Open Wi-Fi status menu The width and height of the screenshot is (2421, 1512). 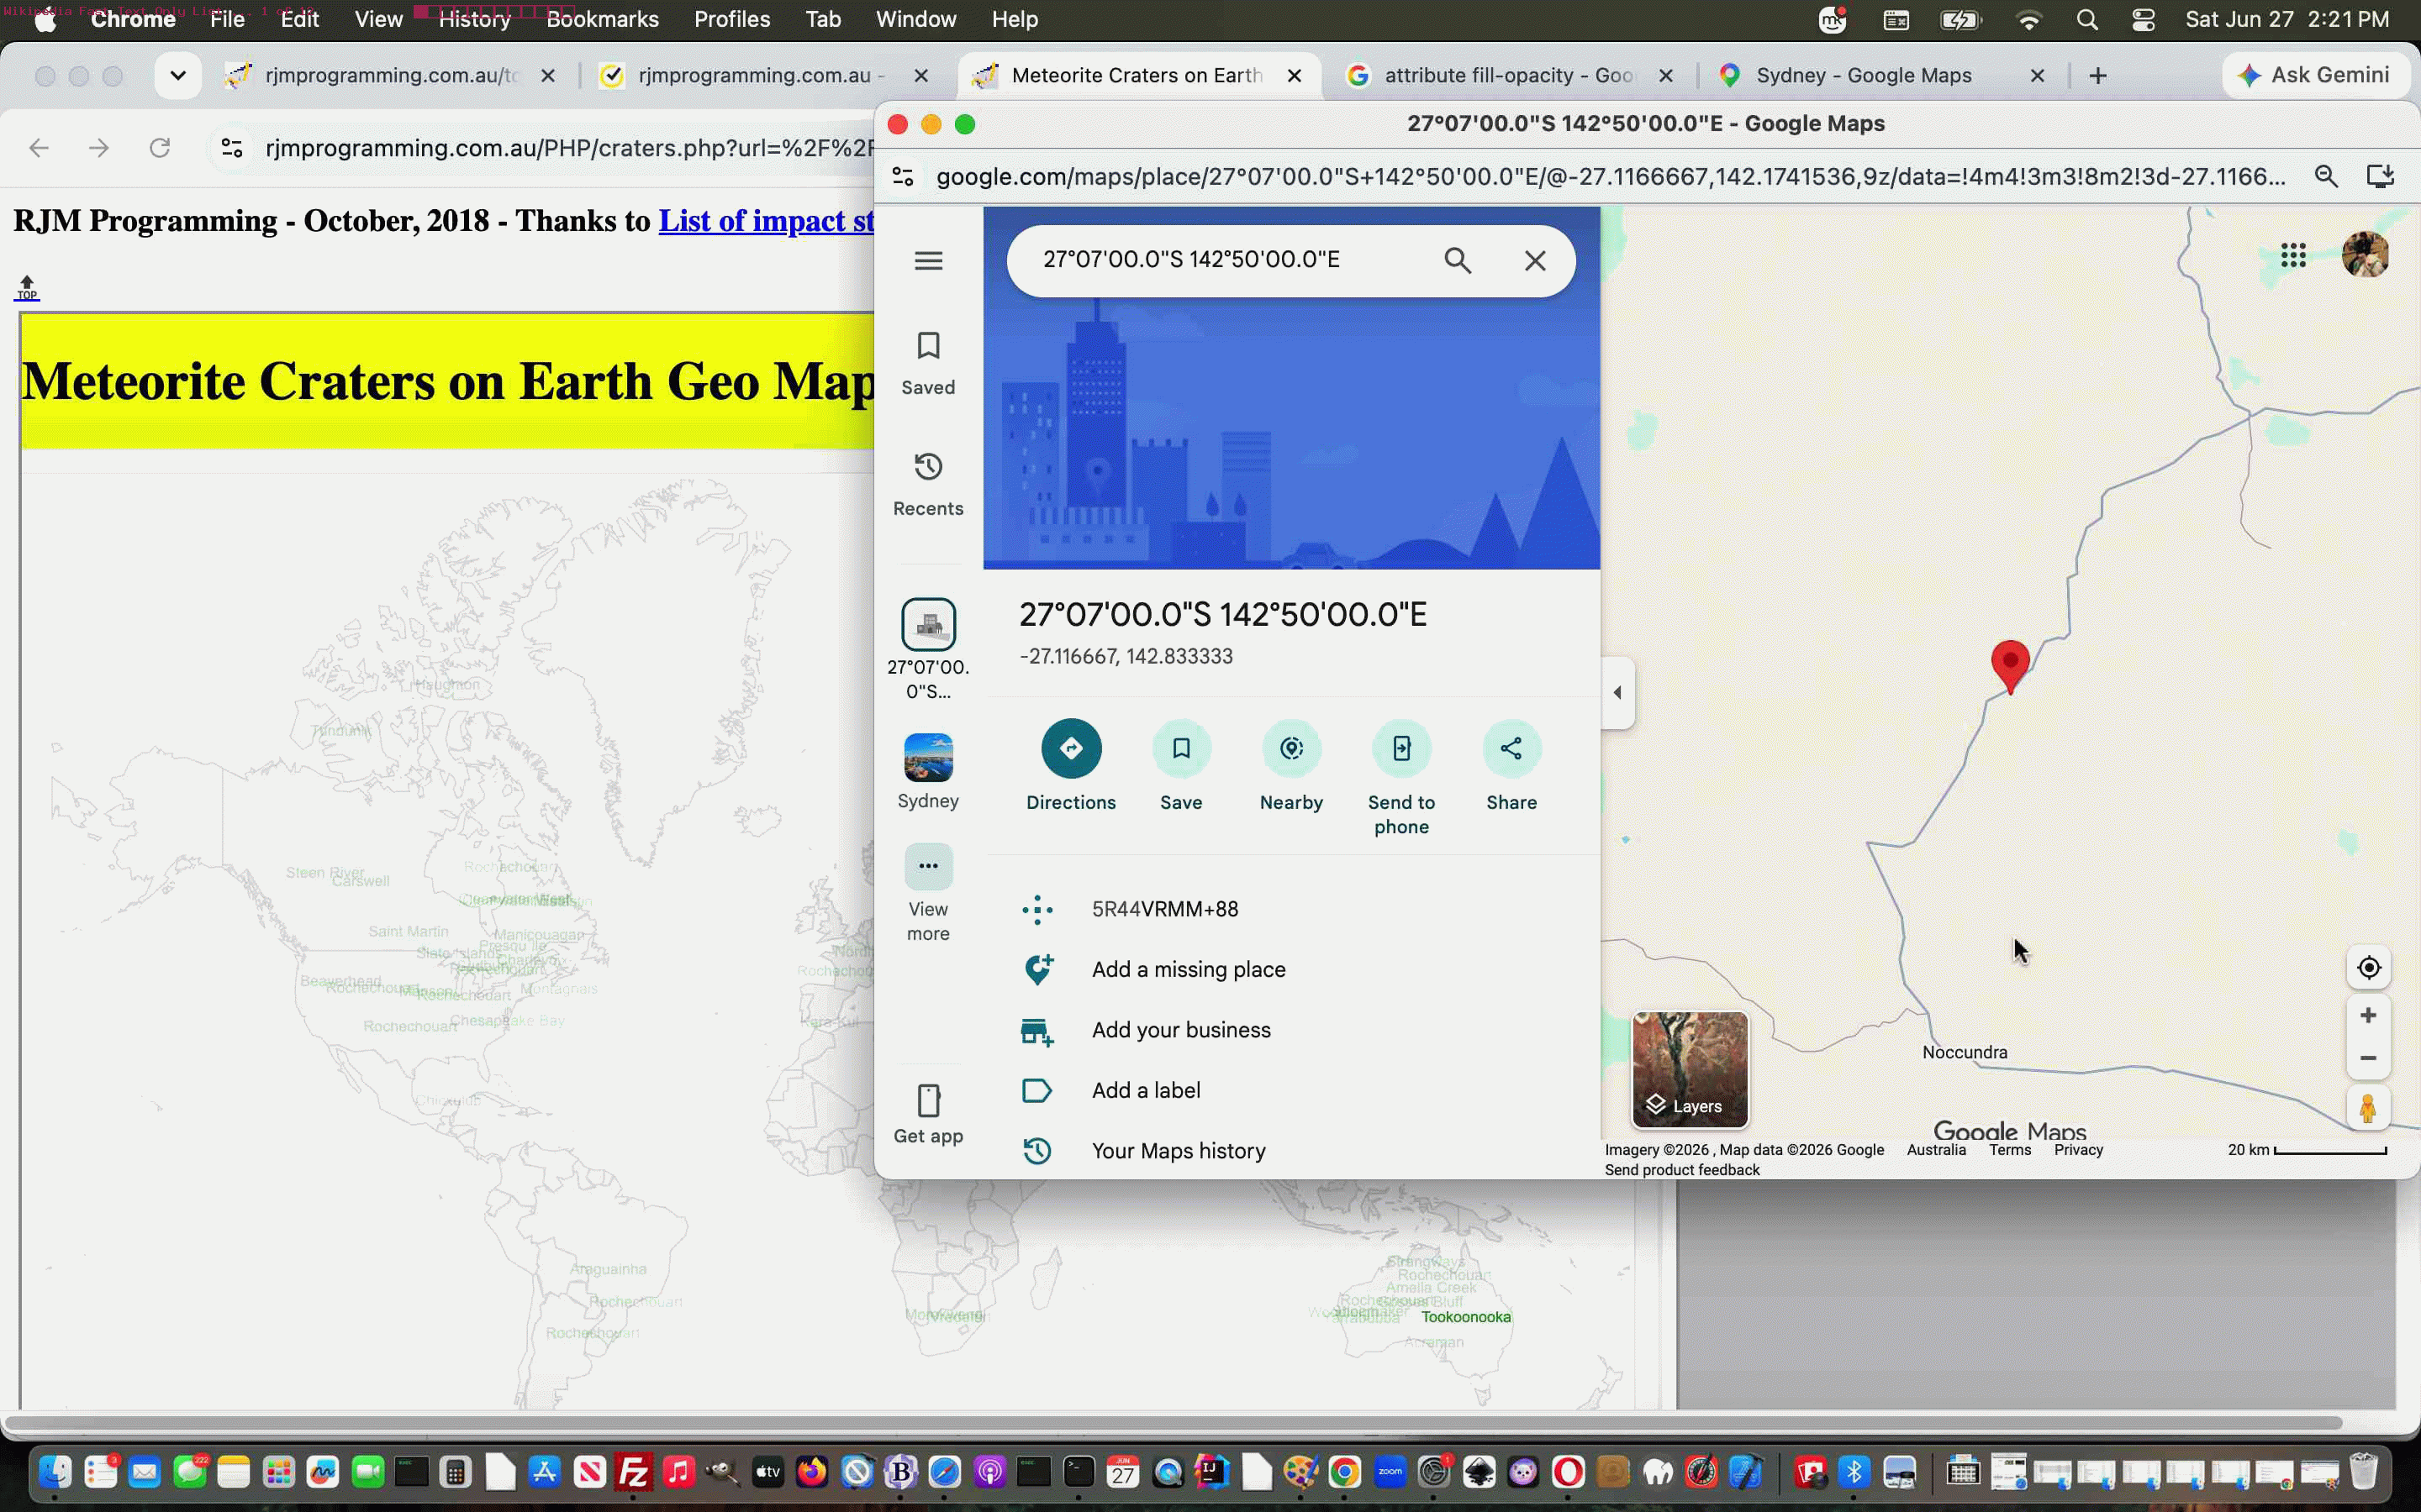click(2028, 19)
